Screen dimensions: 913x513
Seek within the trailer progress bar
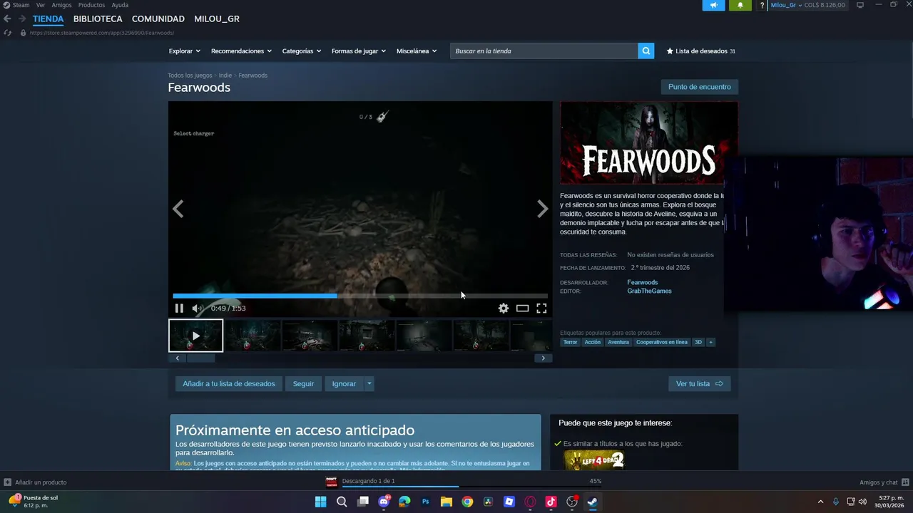tap(360, 296)
